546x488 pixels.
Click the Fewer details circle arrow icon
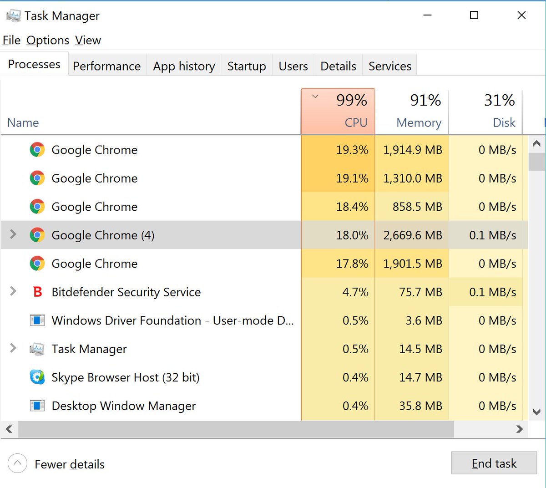pyautogui.click(x=17, y=464)
